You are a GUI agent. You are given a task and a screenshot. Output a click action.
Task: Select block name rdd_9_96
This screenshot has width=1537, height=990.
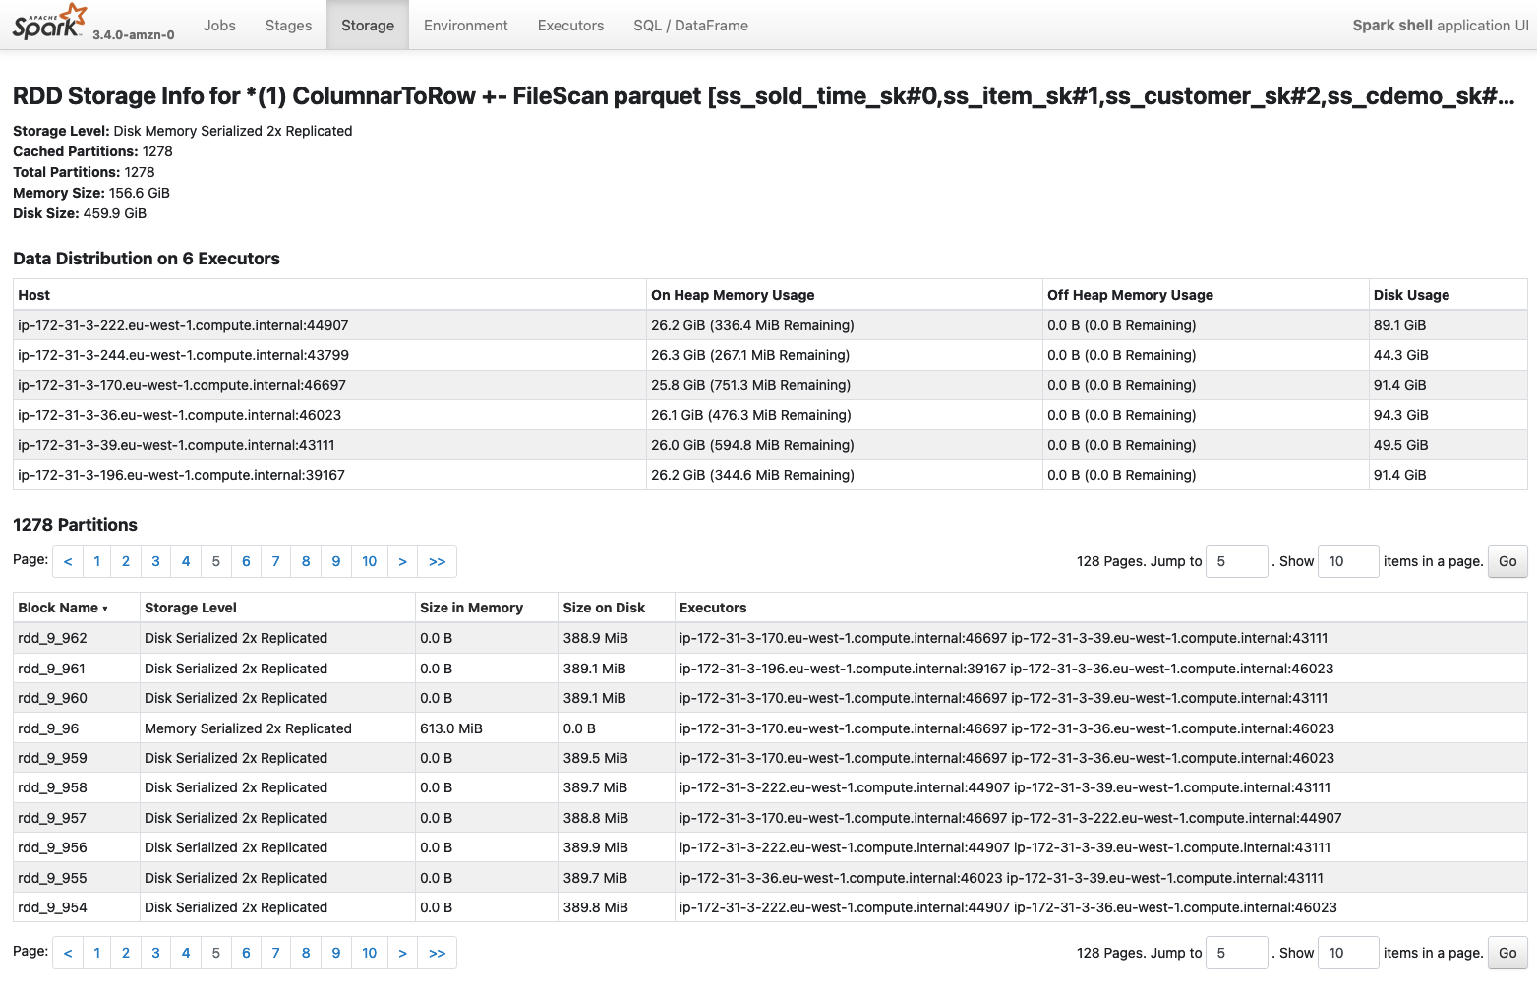(48, 728)
